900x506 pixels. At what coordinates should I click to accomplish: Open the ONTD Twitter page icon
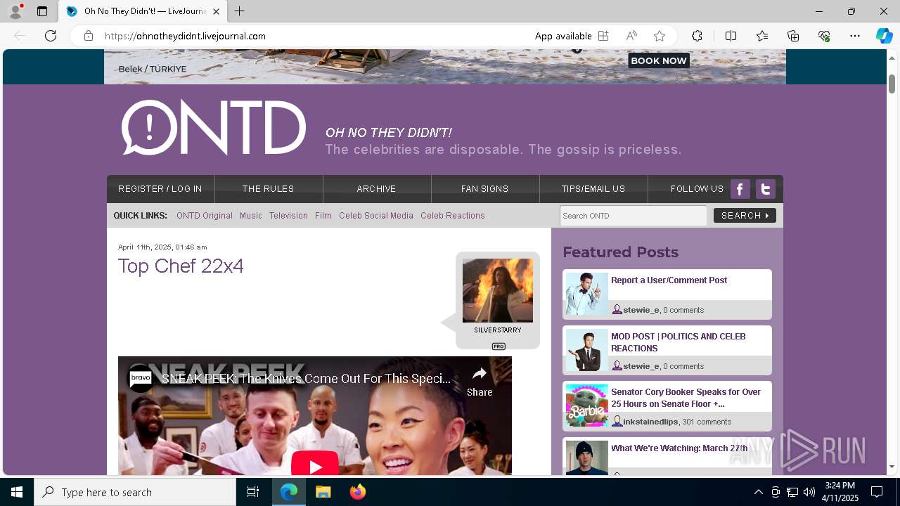click(x=766, y=189)
